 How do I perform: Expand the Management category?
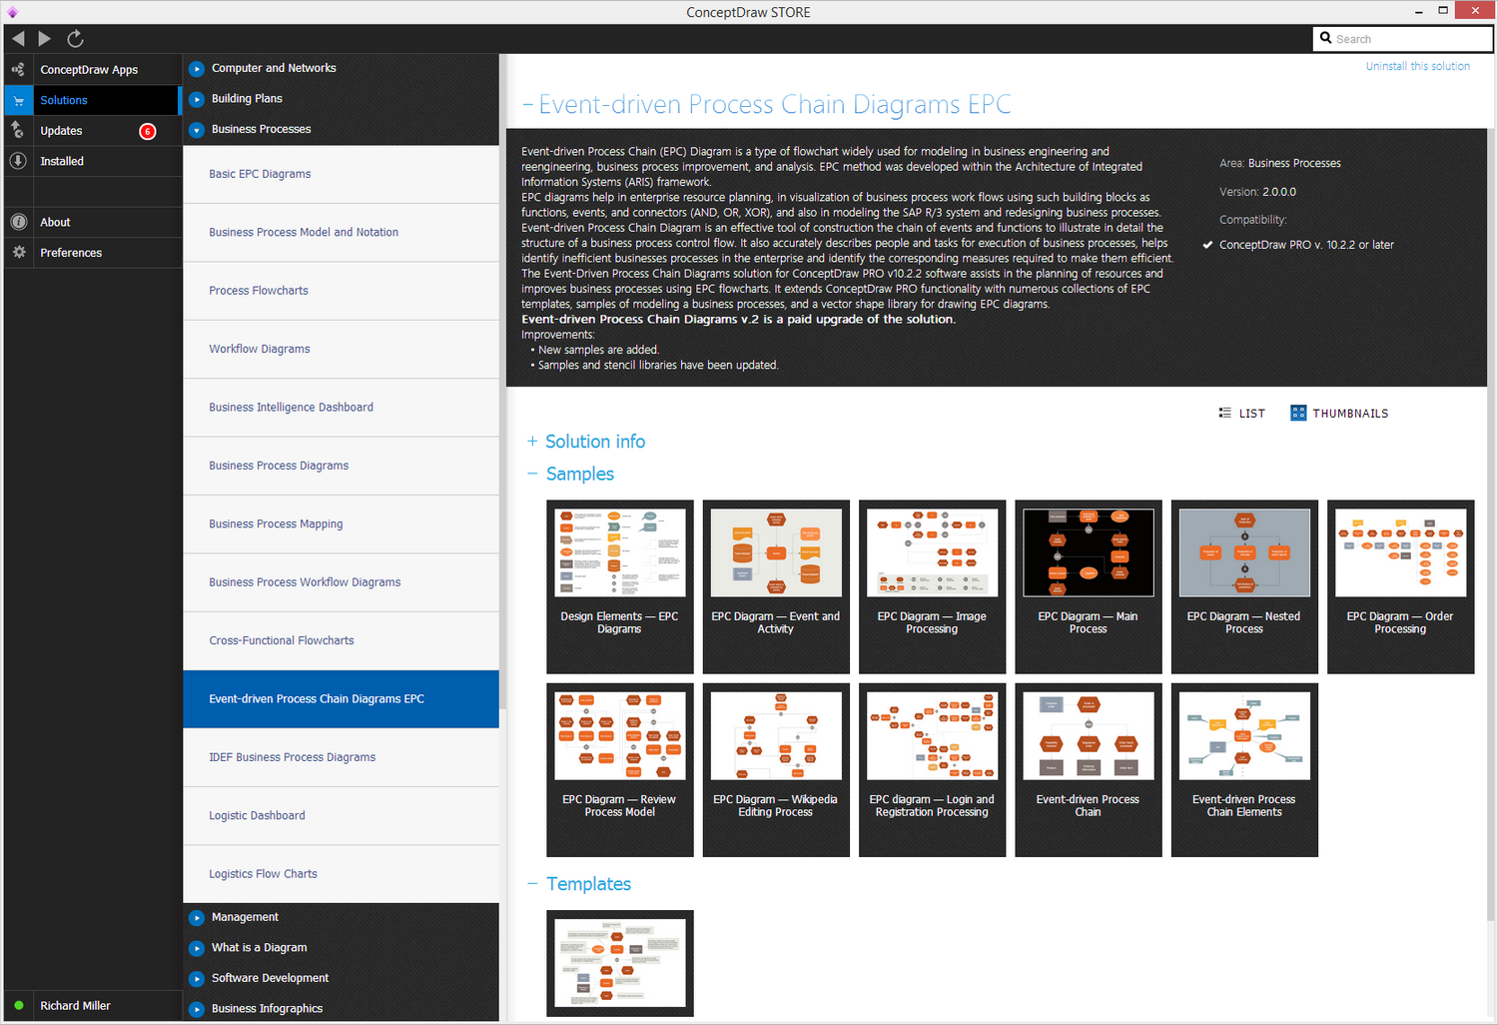pos(197,917)
